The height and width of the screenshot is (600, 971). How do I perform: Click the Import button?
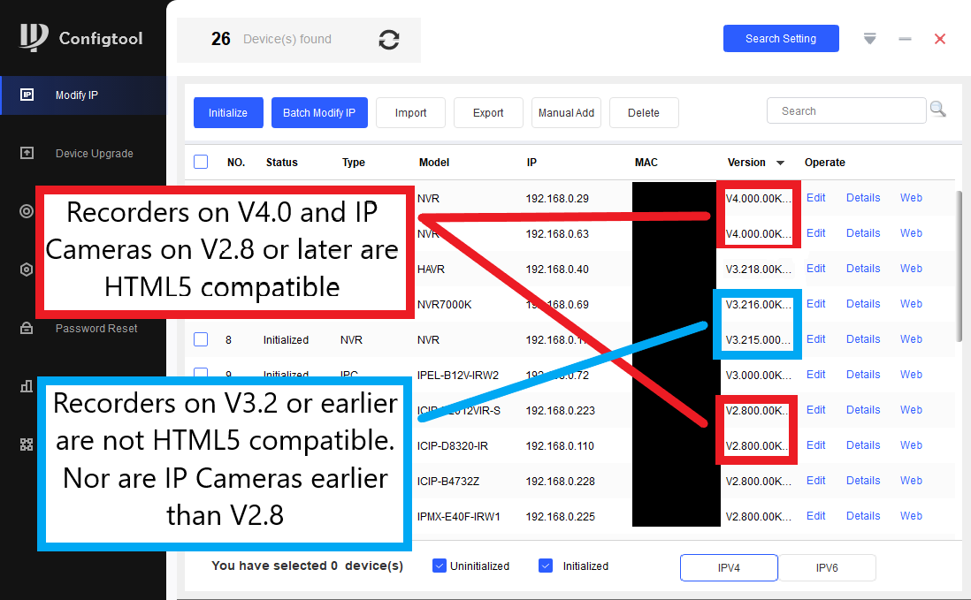point(410,112)
